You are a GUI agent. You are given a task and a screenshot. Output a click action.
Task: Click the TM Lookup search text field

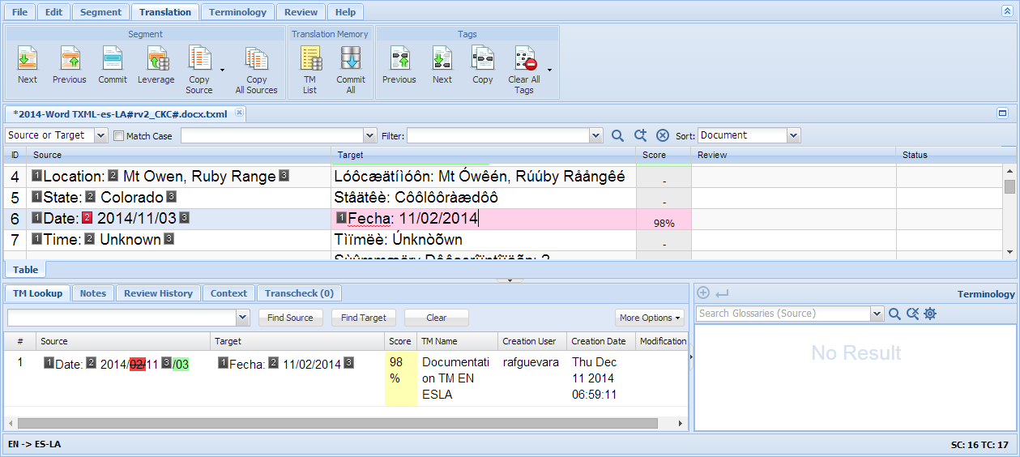pyautogui.click(x=122, y=318)
